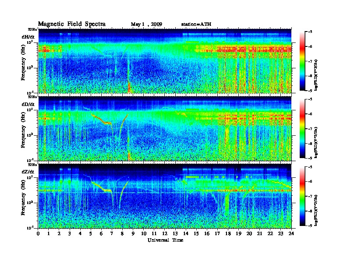Click the '-5' tick on dH/dt color bar
The height and width of the screenshot is (268, 347).
[310, 32]
